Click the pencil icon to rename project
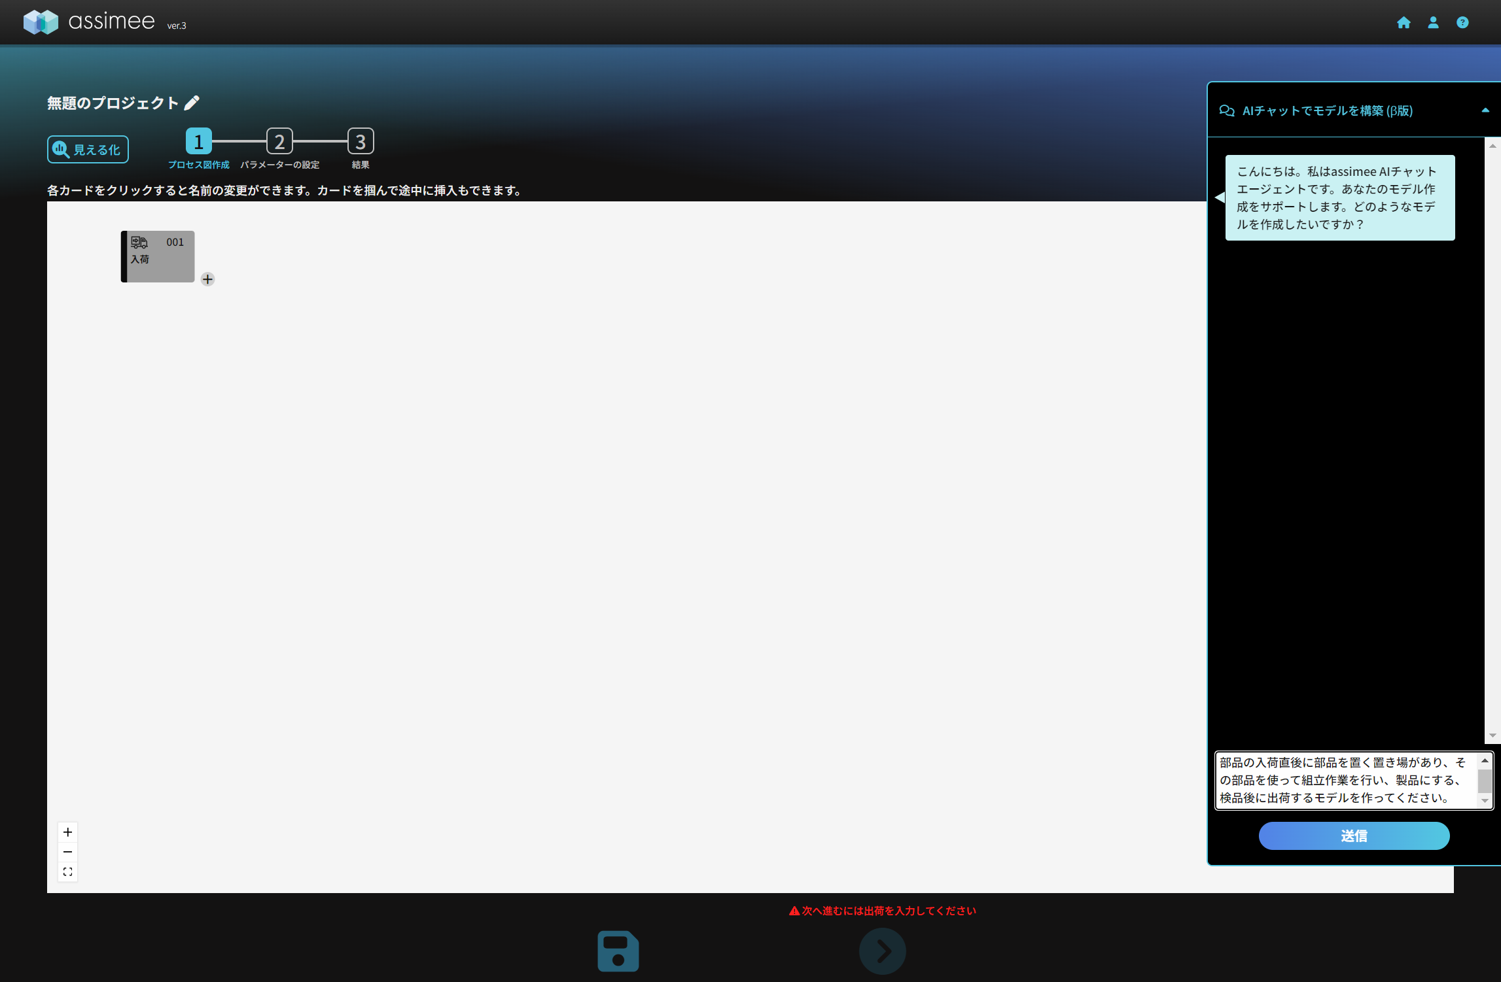This screenshot has width=1501, height=982. coord(192,103)
